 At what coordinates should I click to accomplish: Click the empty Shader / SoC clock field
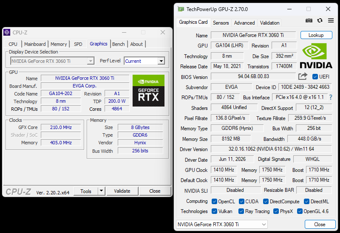coord(61,135)
